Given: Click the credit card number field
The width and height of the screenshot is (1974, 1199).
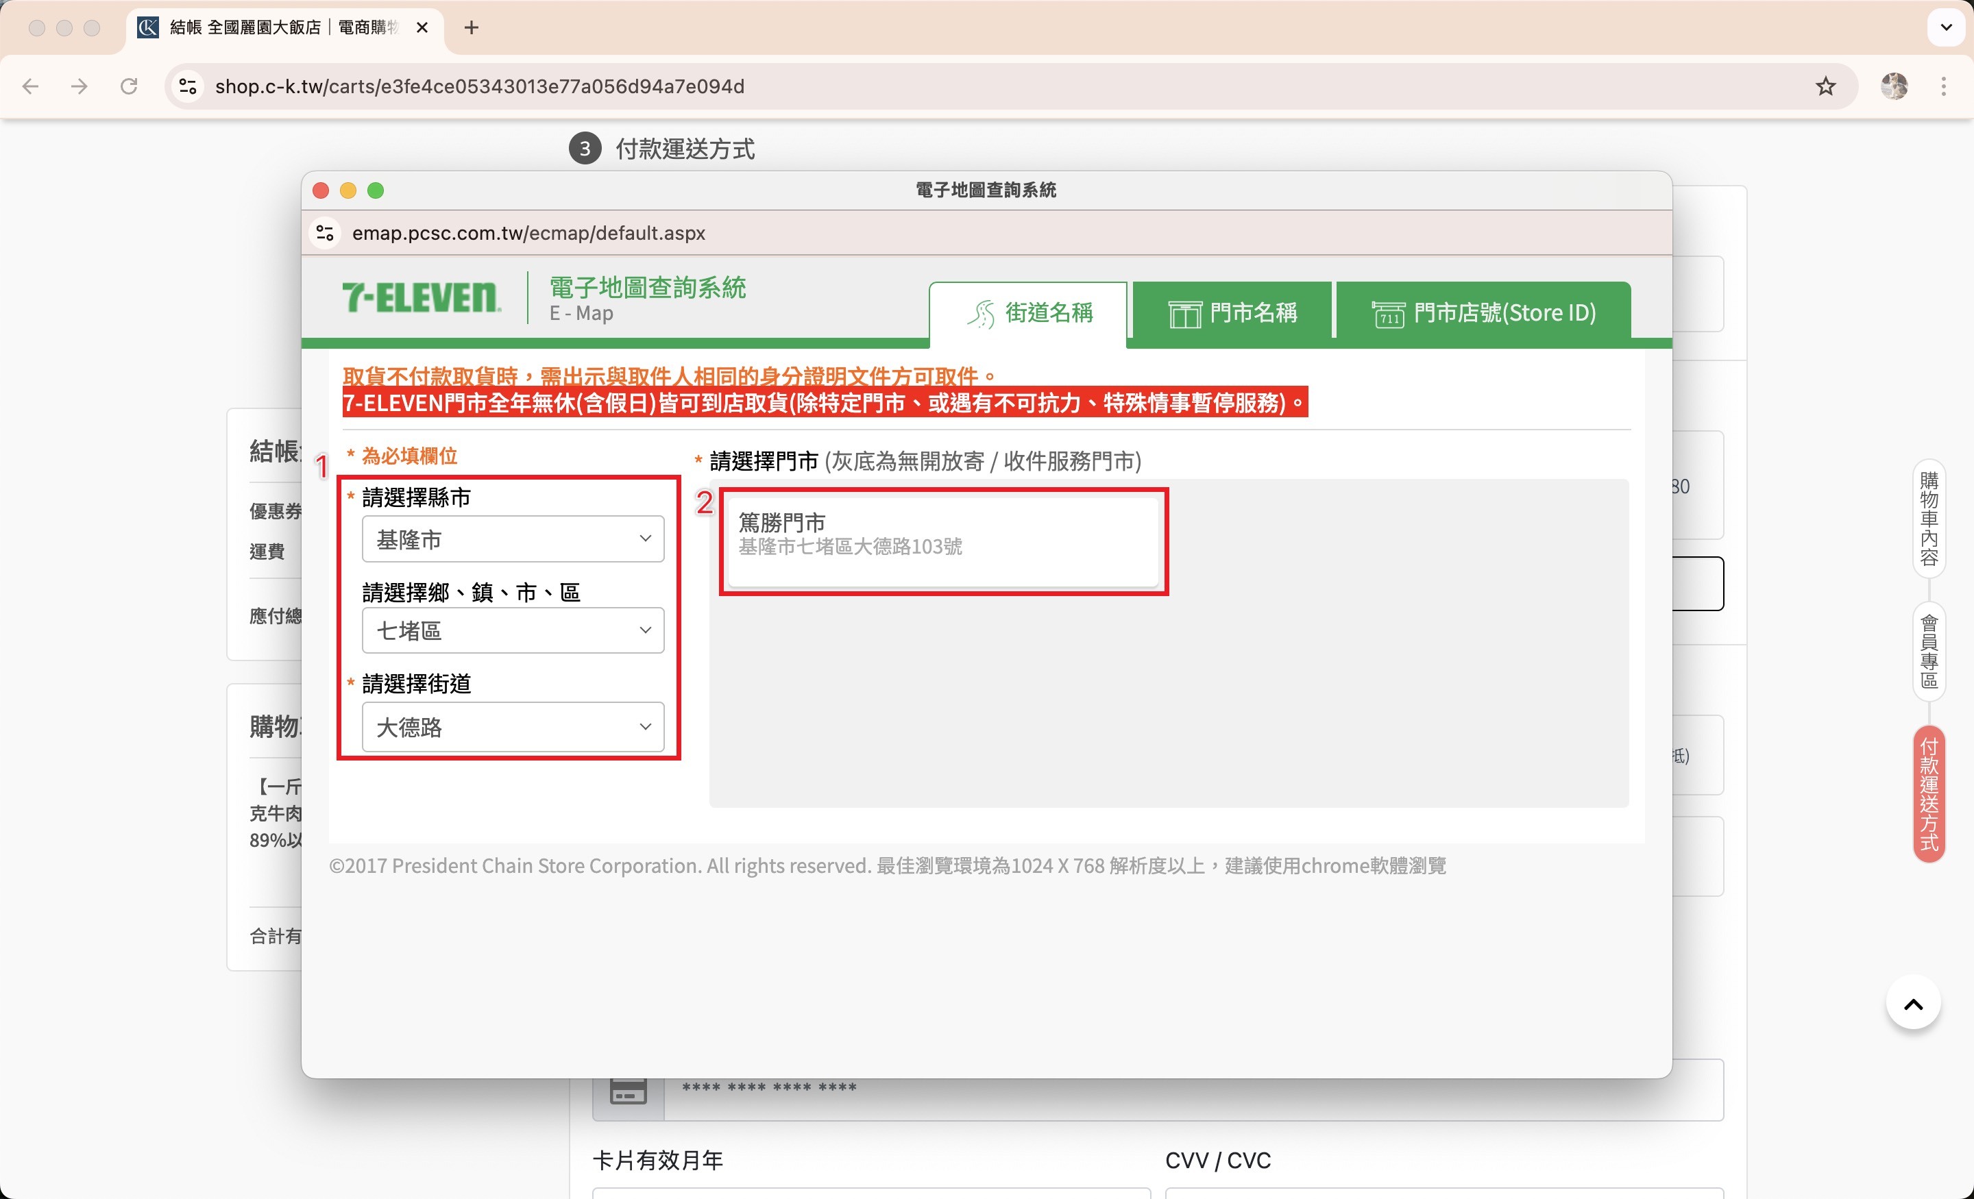Looking at the screenshot, I should coord(1193,1089).
